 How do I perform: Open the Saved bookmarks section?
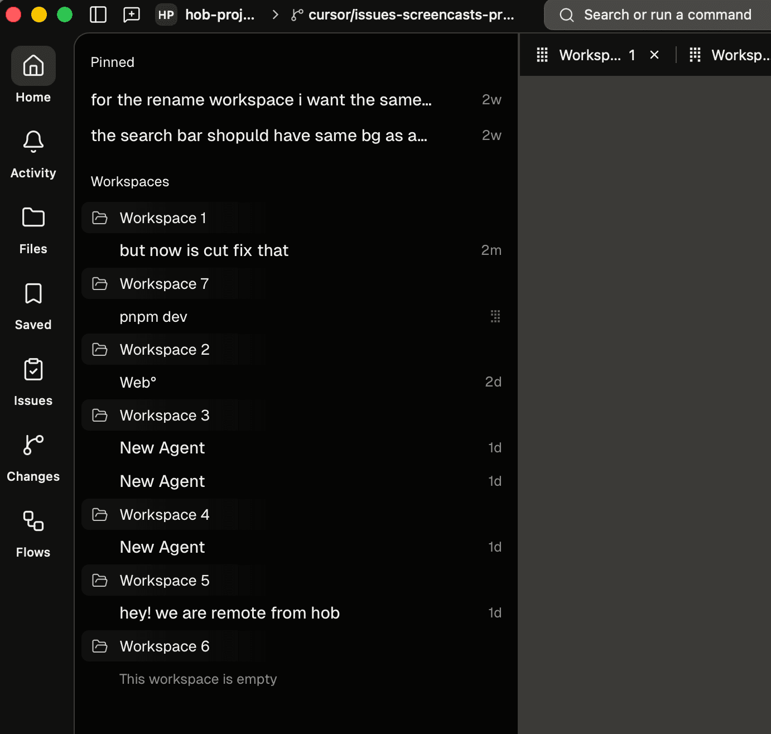click(33, 306)
